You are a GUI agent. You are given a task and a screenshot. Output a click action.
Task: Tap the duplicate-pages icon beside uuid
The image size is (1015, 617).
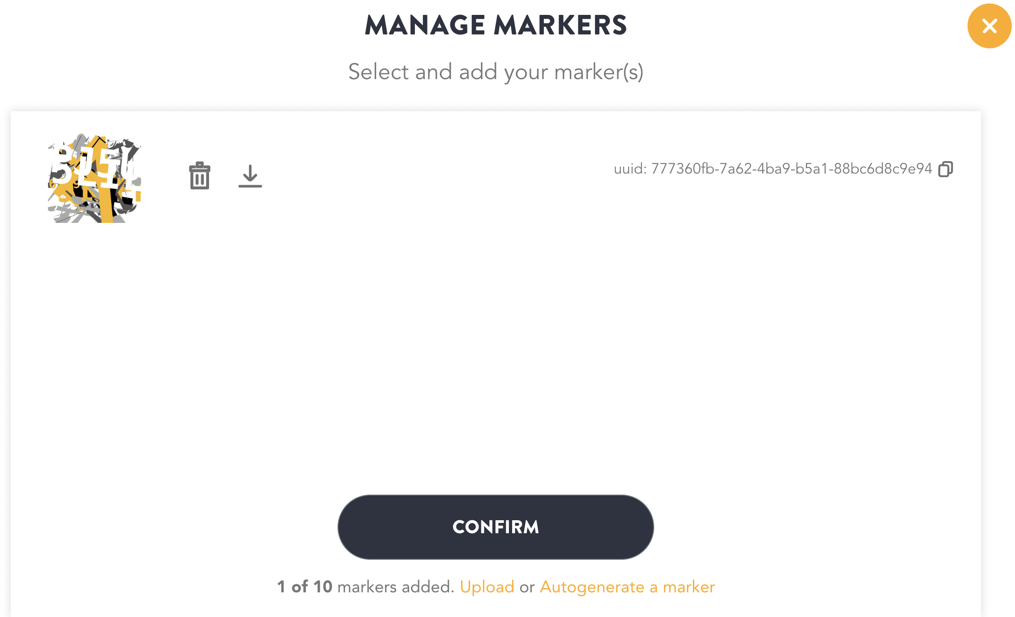click(946, 169)
